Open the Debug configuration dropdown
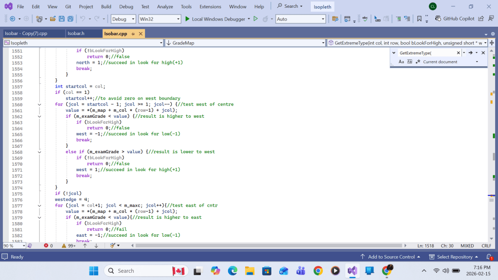This screenshot has height=280, width=498. pyautogui.click(x=123, y=19)
